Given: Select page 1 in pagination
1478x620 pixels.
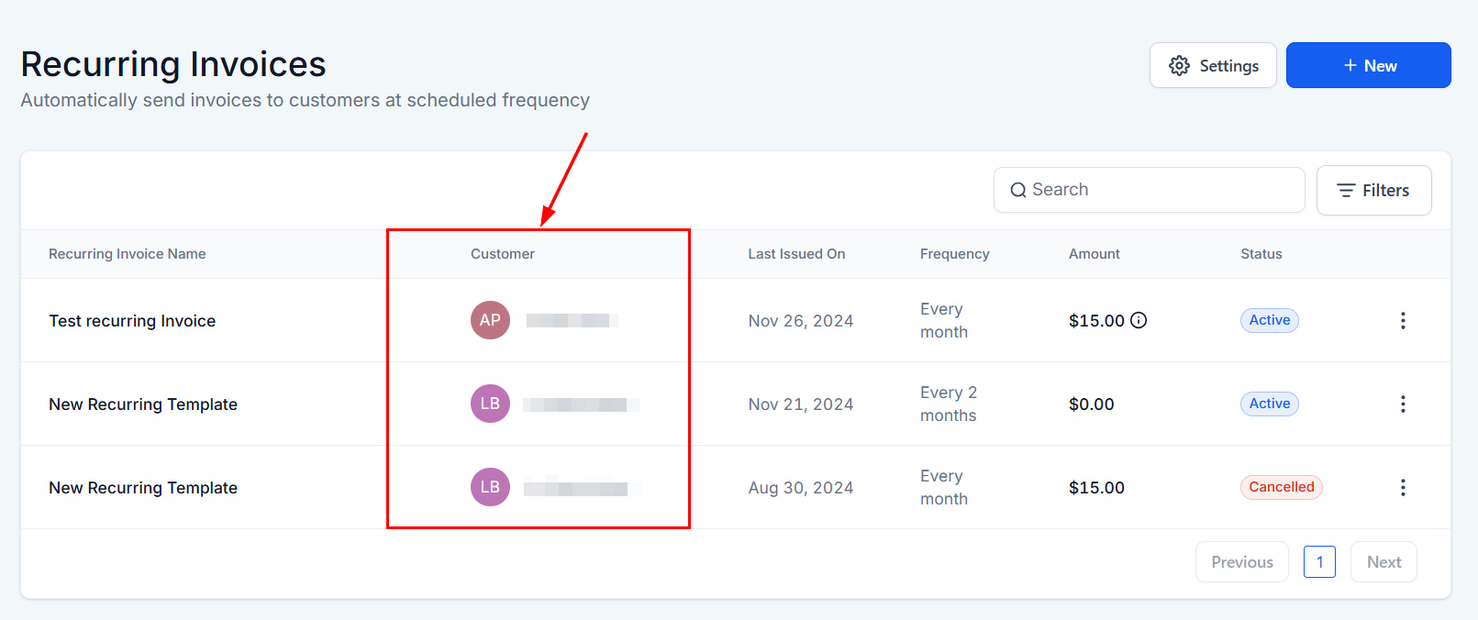Looking at the screenshot, I should tap(1319, 562).
